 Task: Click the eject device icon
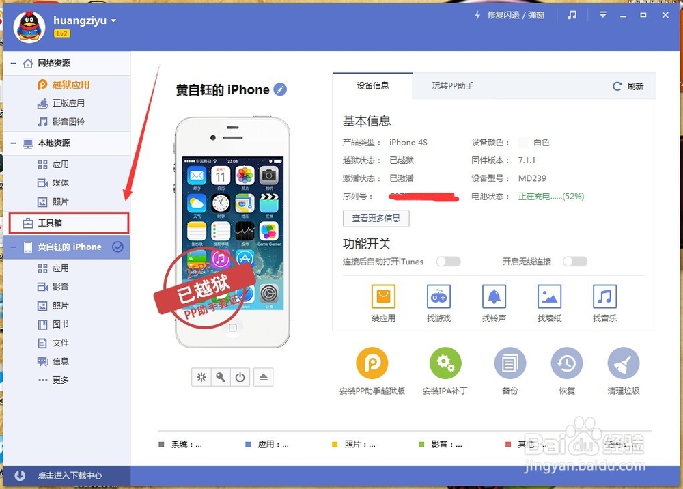click(x=264, y=376)
